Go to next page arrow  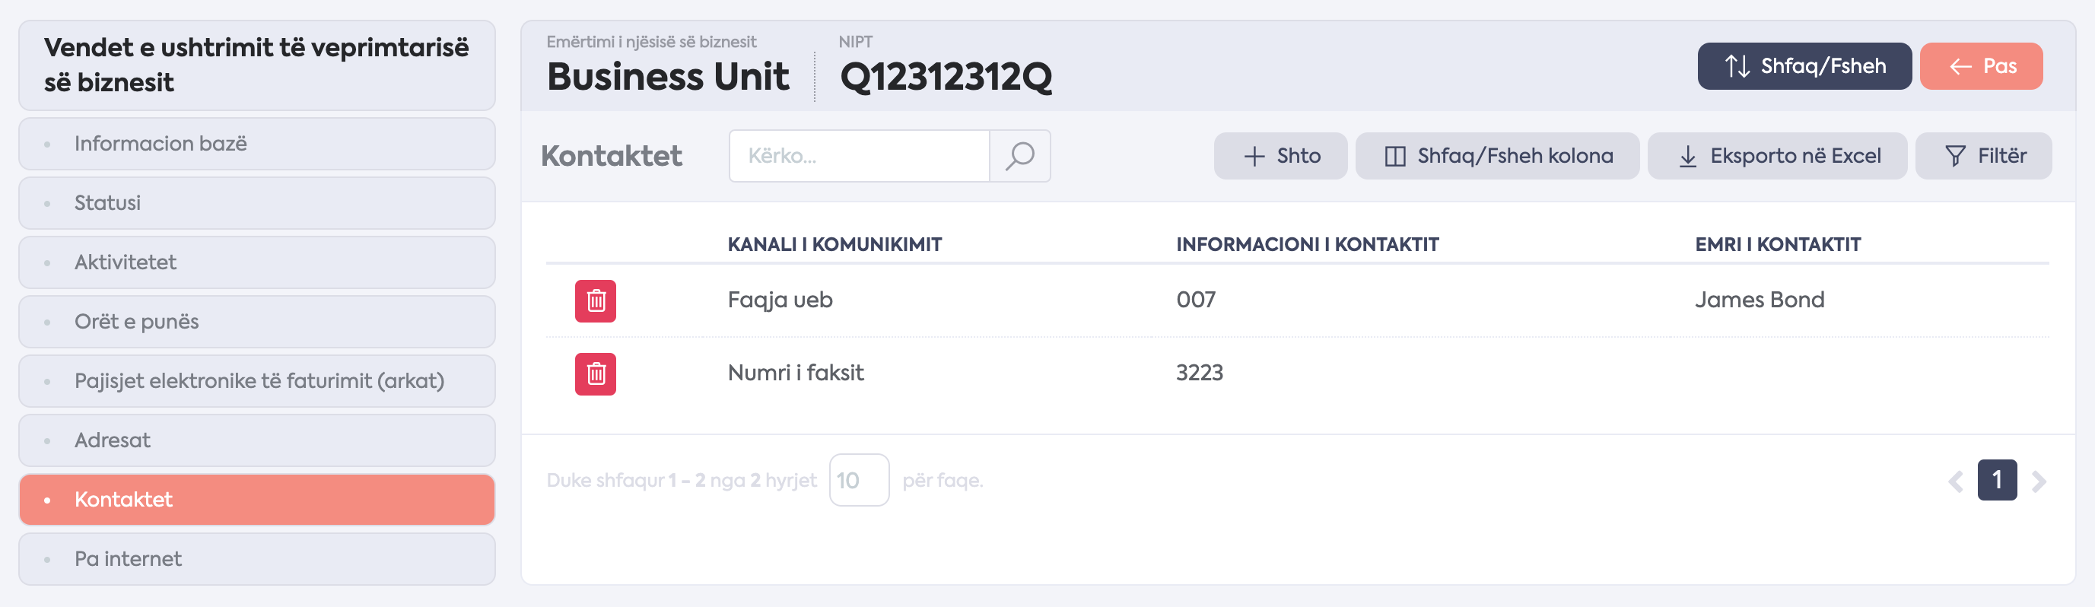[2039, 481]
